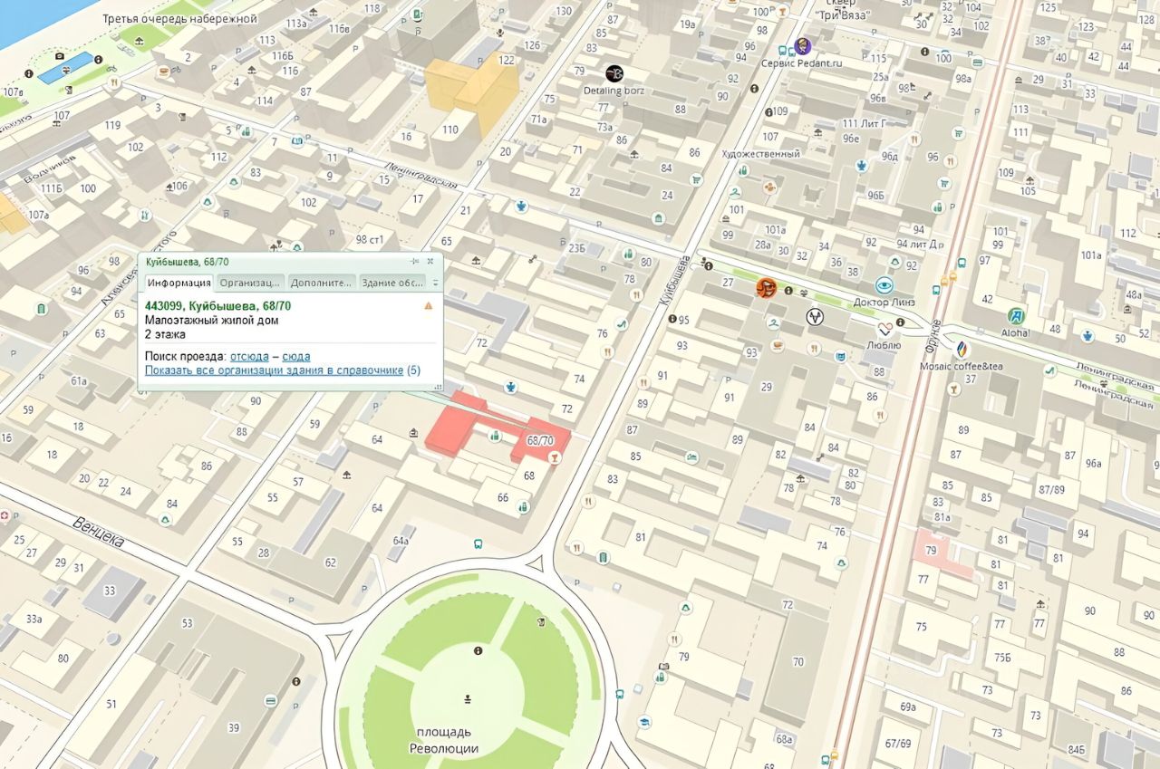Click the green address 443099, Куйбышева, 68/70
This screenshot has width=1160, height=769.
(217, 306)
